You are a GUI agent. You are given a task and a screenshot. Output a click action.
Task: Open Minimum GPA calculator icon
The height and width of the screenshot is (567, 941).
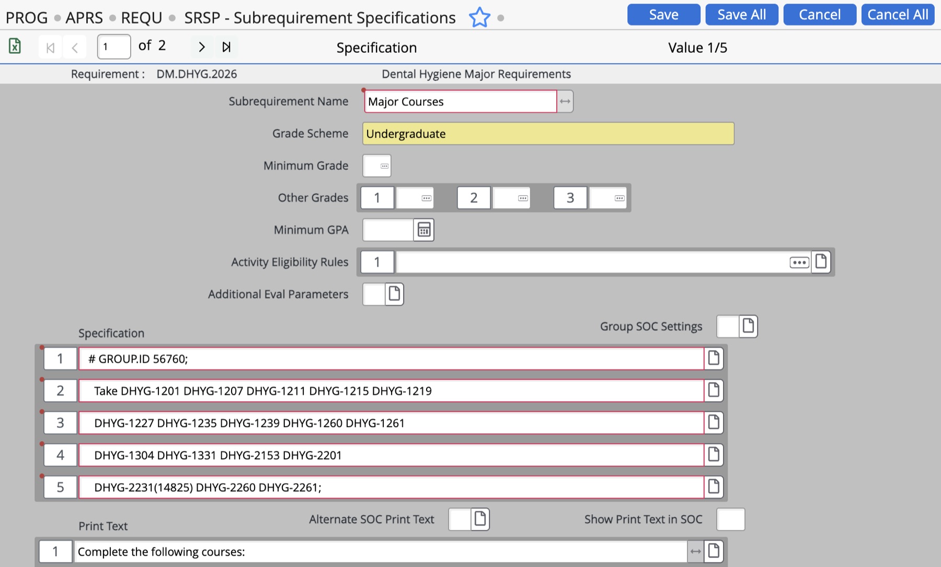pos(424,230)
